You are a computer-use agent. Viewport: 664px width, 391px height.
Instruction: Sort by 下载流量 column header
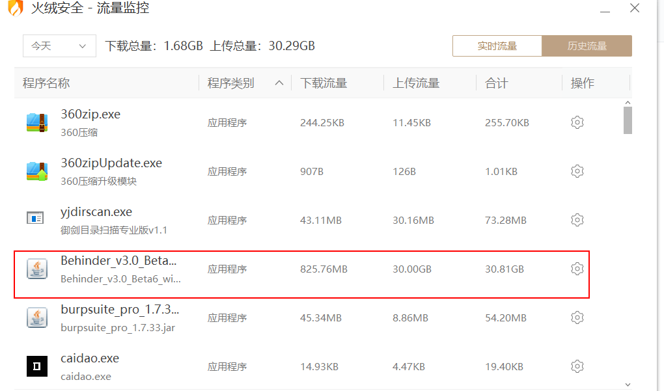pos(324,83)
